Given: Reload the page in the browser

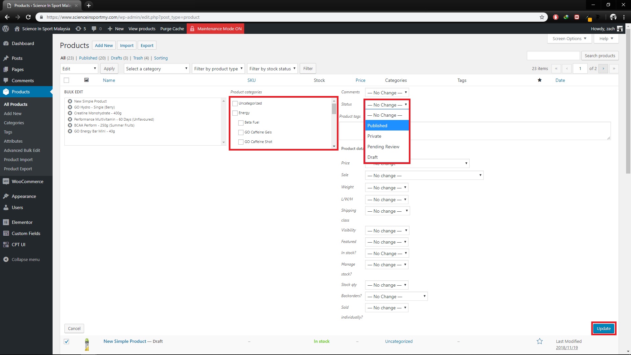Looking at the screenshot, I should pos(28,17).
